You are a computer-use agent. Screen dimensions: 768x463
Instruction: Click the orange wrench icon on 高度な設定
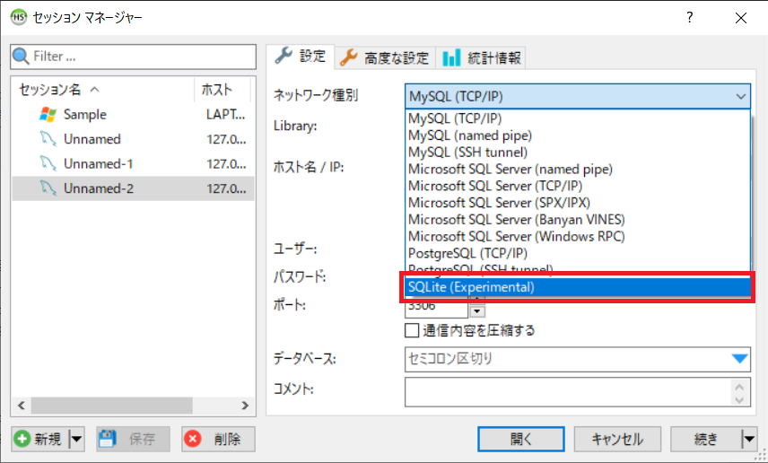[x=349, y=57]
